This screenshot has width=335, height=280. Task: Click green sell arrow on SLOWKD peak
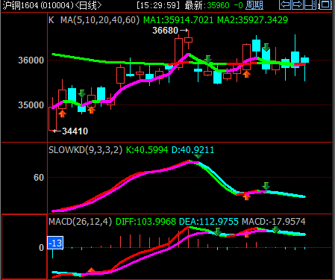click(198, 156)
